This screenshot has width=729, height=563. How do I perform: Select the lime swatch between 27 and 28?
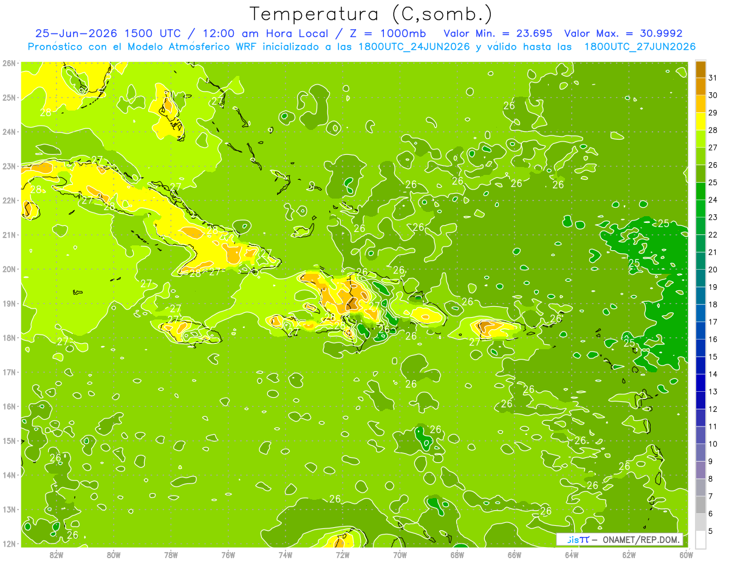[700, 138]
